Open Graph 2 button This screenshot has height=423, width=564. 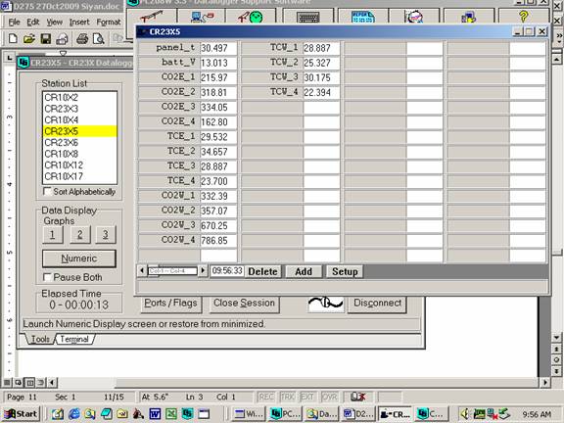pyautogui.click(x=80, y=235)
